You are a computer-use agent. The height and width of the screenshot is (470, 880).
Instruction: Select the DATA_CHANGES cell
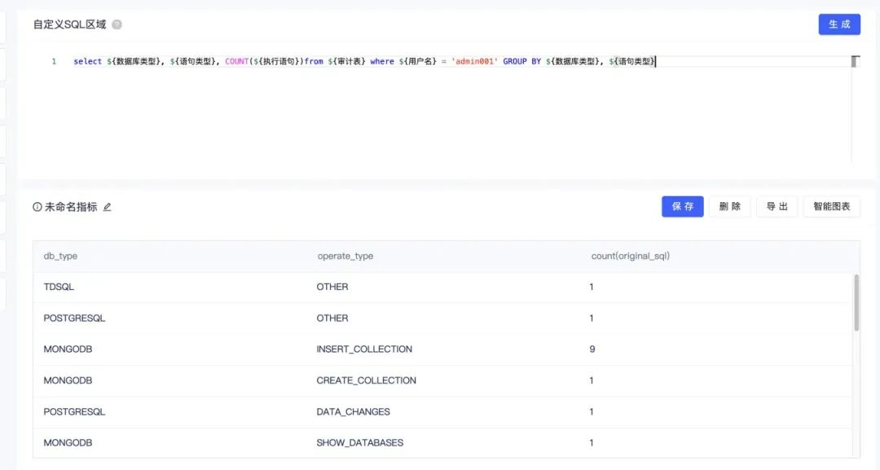[353, 411]
